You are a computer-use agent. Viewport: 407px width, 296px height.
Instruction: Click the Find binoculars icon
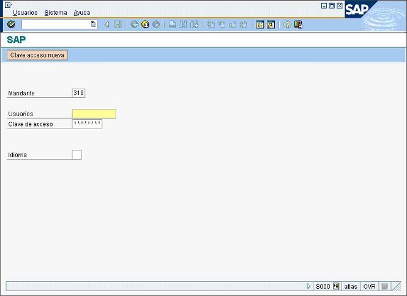click(183, 24)
